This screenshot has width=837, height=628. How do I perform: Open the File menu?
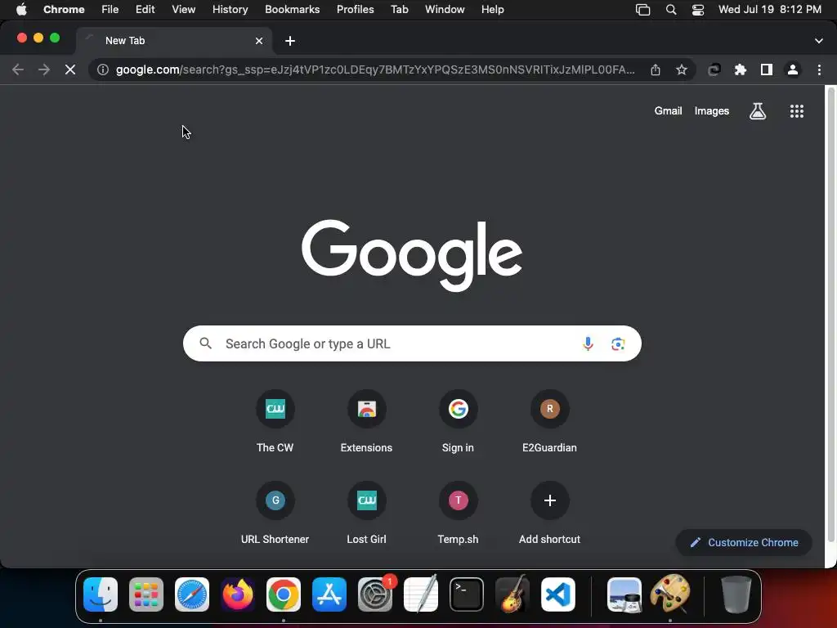[x=110, y=10]
